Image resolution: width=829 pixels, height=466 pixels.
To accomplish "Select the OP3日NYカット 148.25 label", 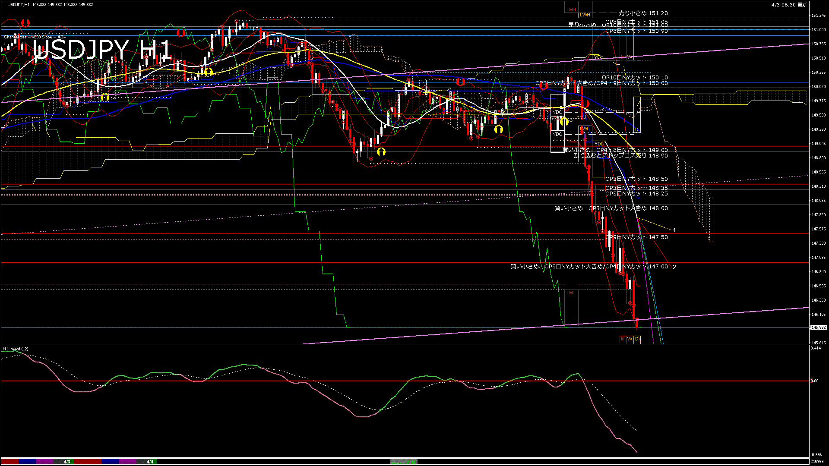I will (x=636, y=194).
